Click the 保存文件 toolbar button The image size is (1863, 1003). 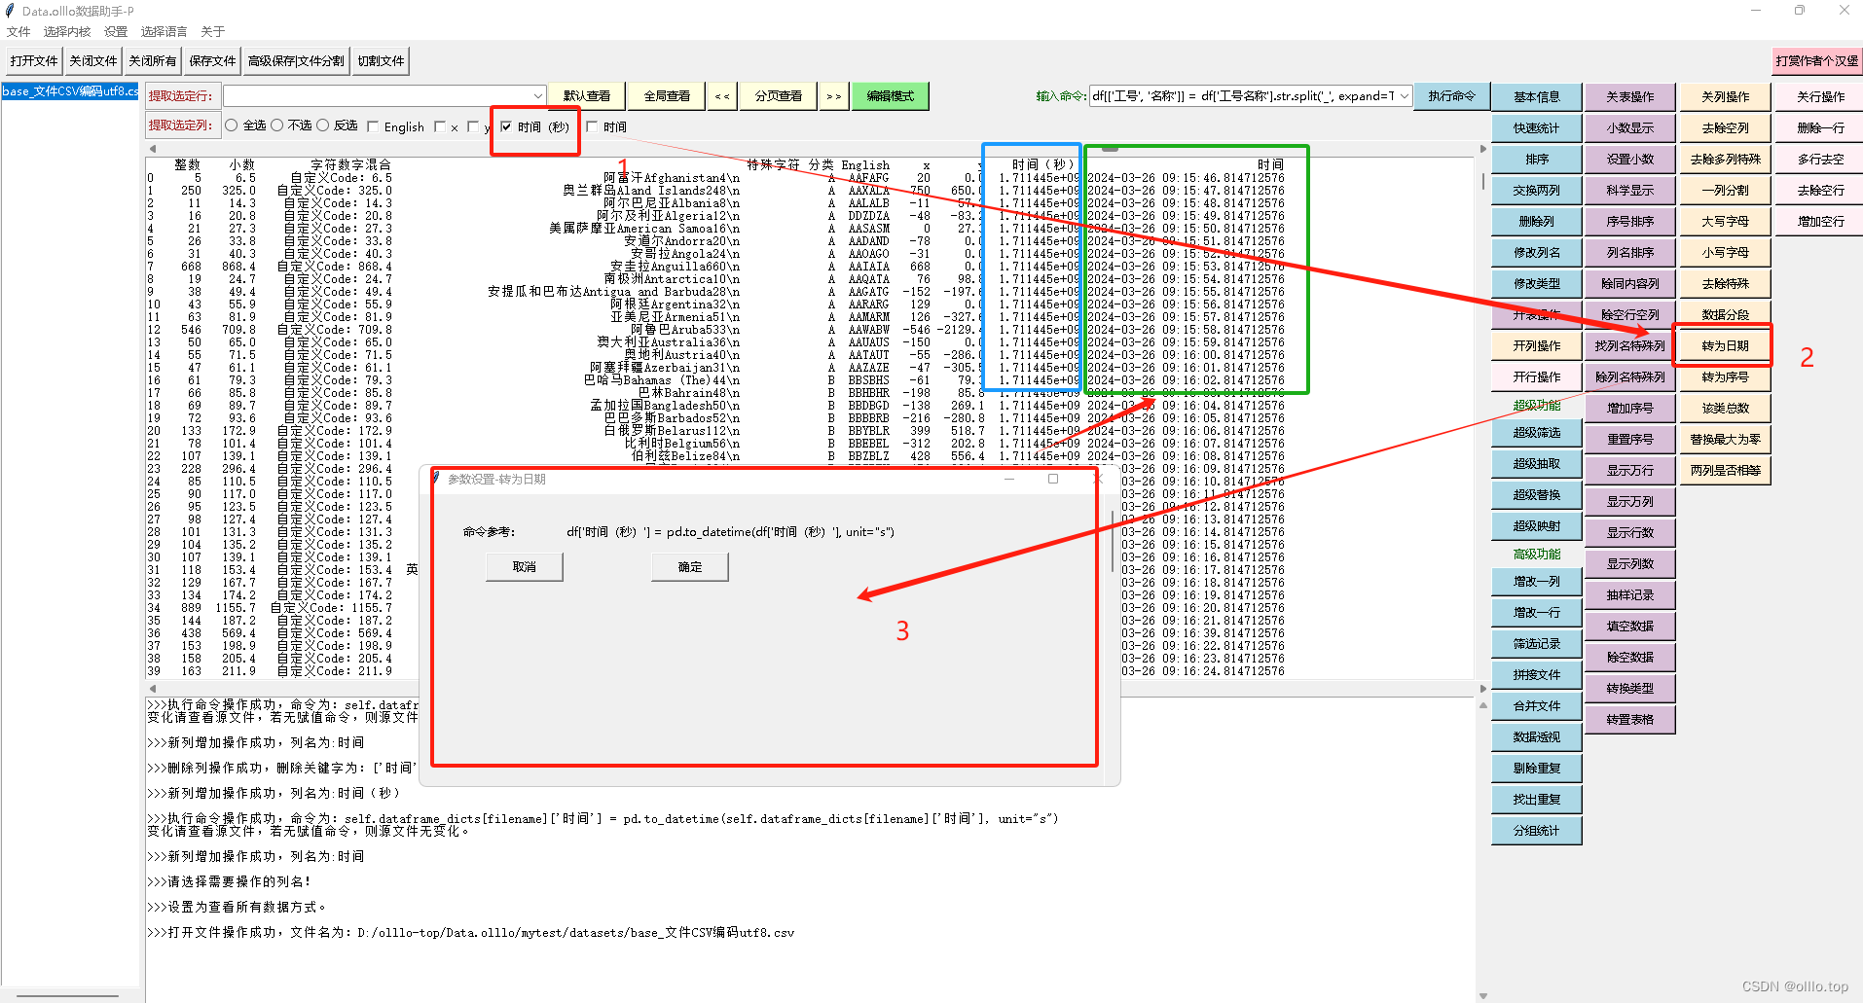212,60
